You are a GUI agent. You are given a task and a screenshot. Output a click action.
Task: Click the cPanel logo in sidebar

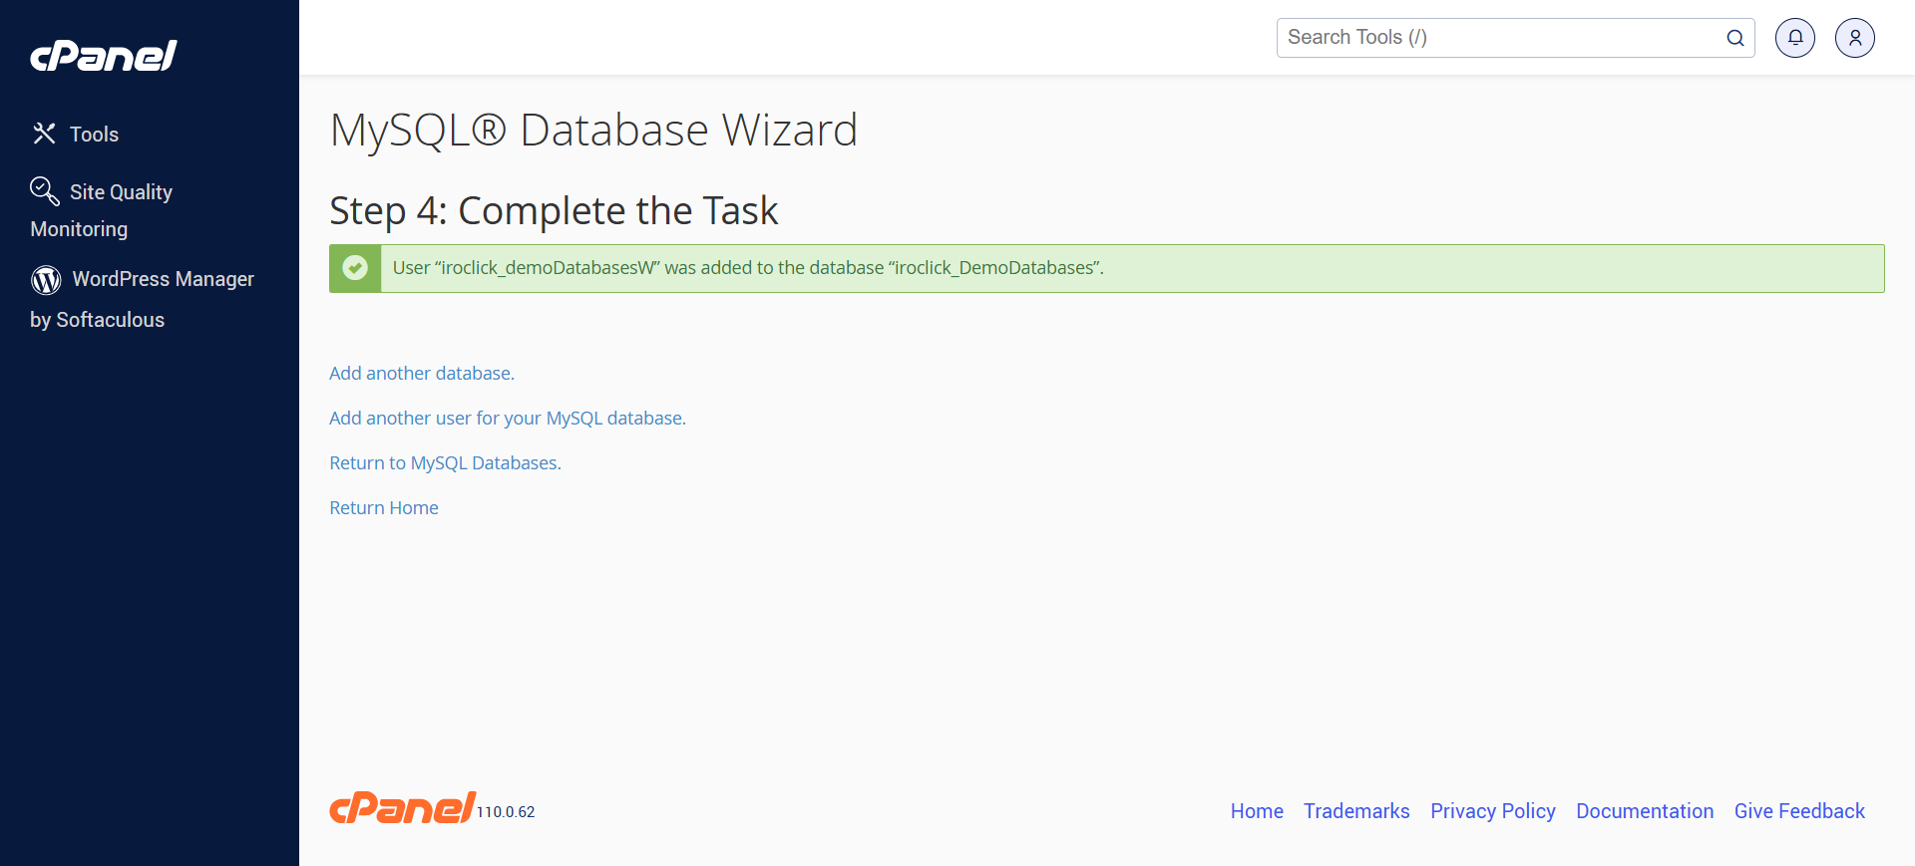104,56
